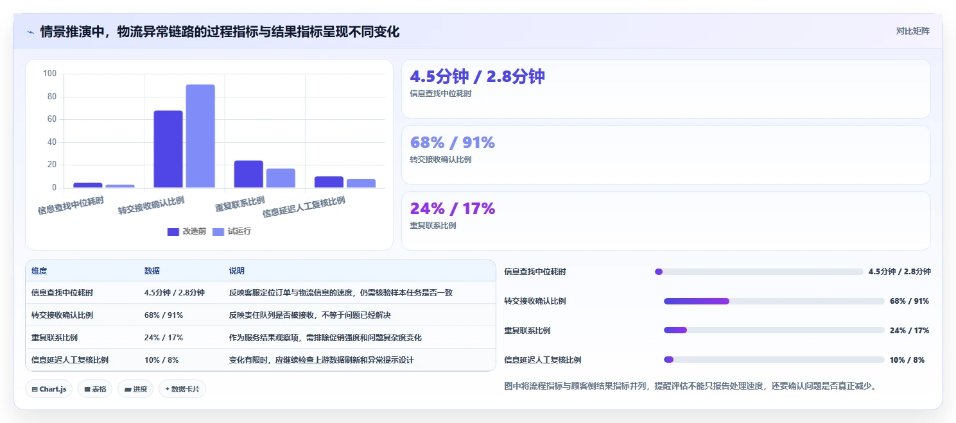The width and height of the screenshot is (956, 423).
Task: Click description starting 作为服务结果观察项
Action: (326, 338)
